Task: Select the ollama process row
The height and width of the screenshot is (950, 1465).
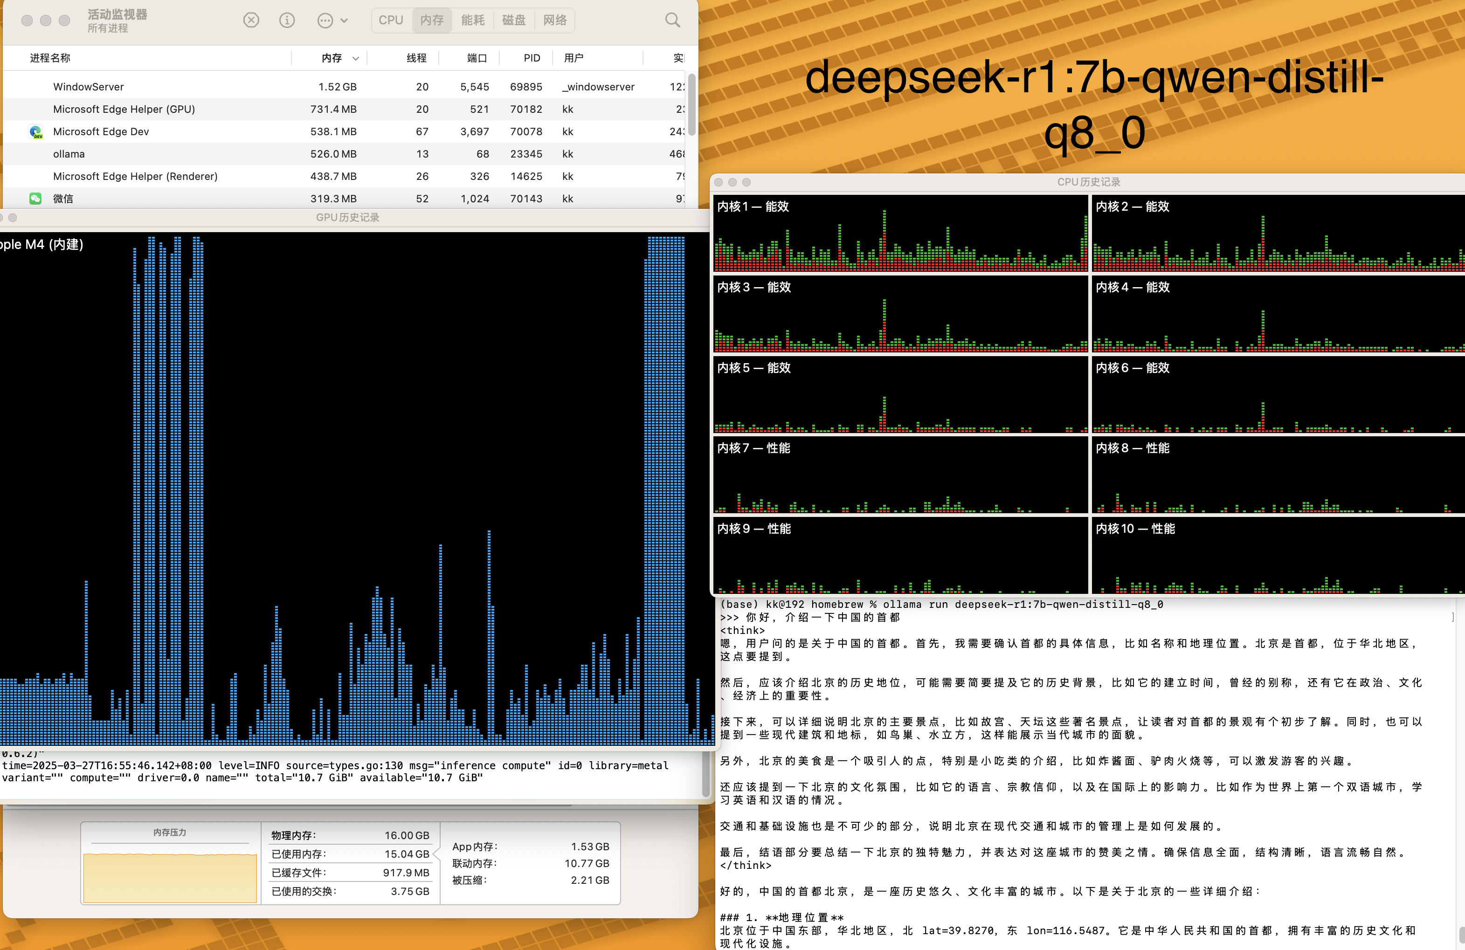Action: click(x=69, y=154)
